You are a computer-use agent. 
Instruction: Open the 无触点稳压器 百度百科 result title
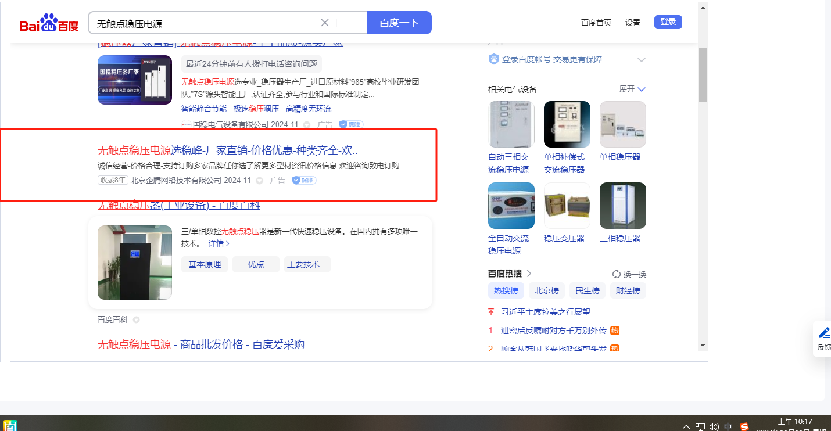coord(179,205)
